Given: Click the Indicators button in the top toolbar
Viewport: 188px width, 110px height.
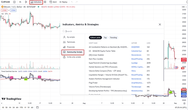Looking at the screenshot, I should point(36,2).
